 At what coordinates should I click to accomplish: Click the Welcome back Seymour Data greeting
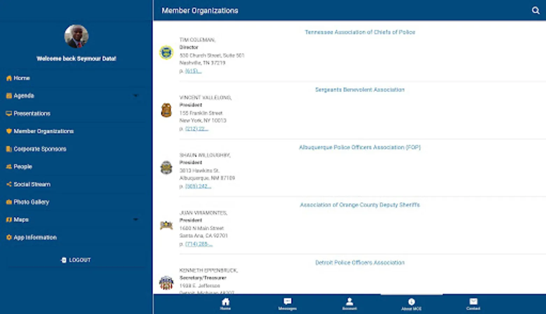(x=76, y=59)
